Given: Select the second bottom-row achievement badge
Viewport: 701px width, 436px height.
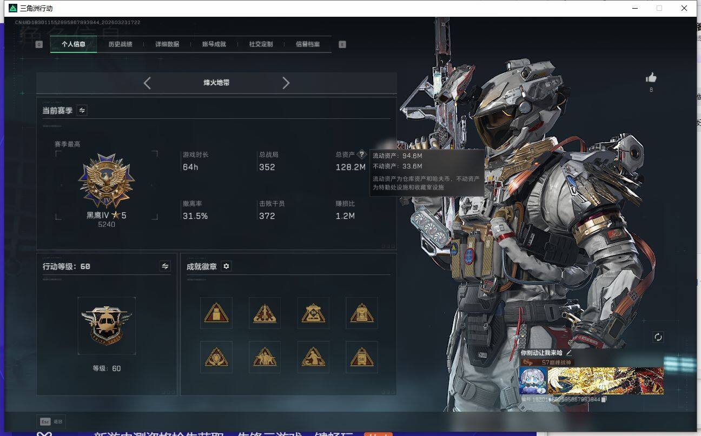Looking at the screenshot, I should (x=264, y=357).
